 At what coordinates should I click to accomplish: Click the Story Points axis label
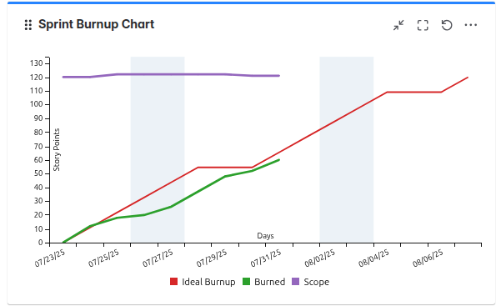(57, 149)
